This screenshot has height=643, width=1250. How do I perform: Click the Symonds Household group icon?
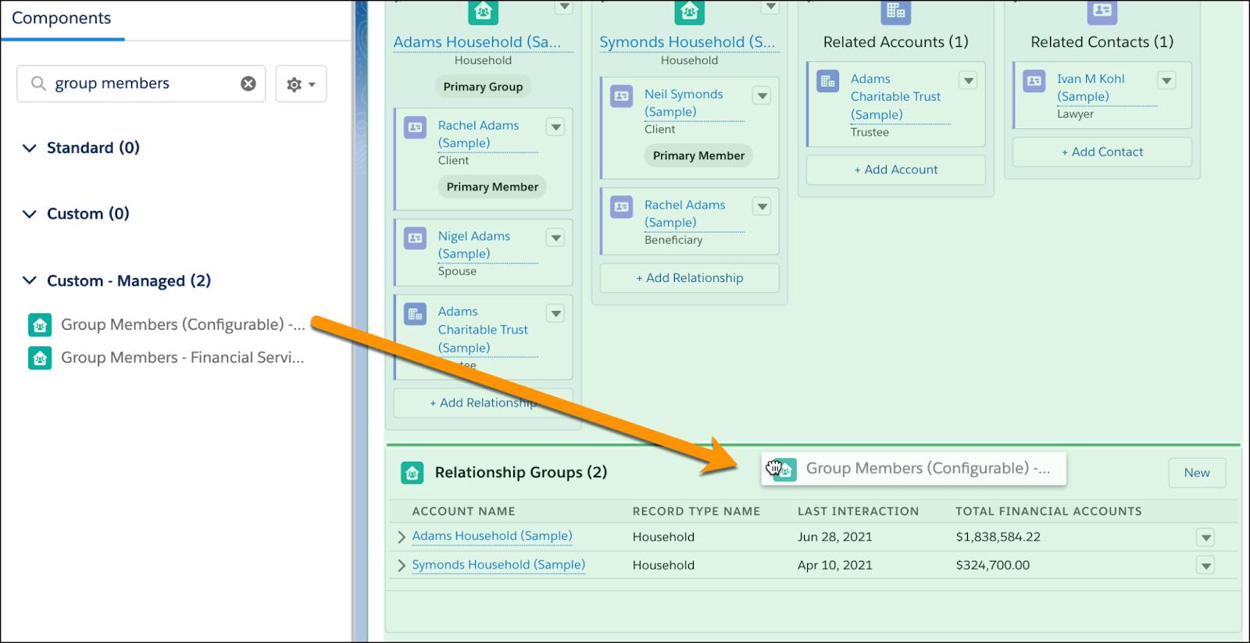click(689, 11)
